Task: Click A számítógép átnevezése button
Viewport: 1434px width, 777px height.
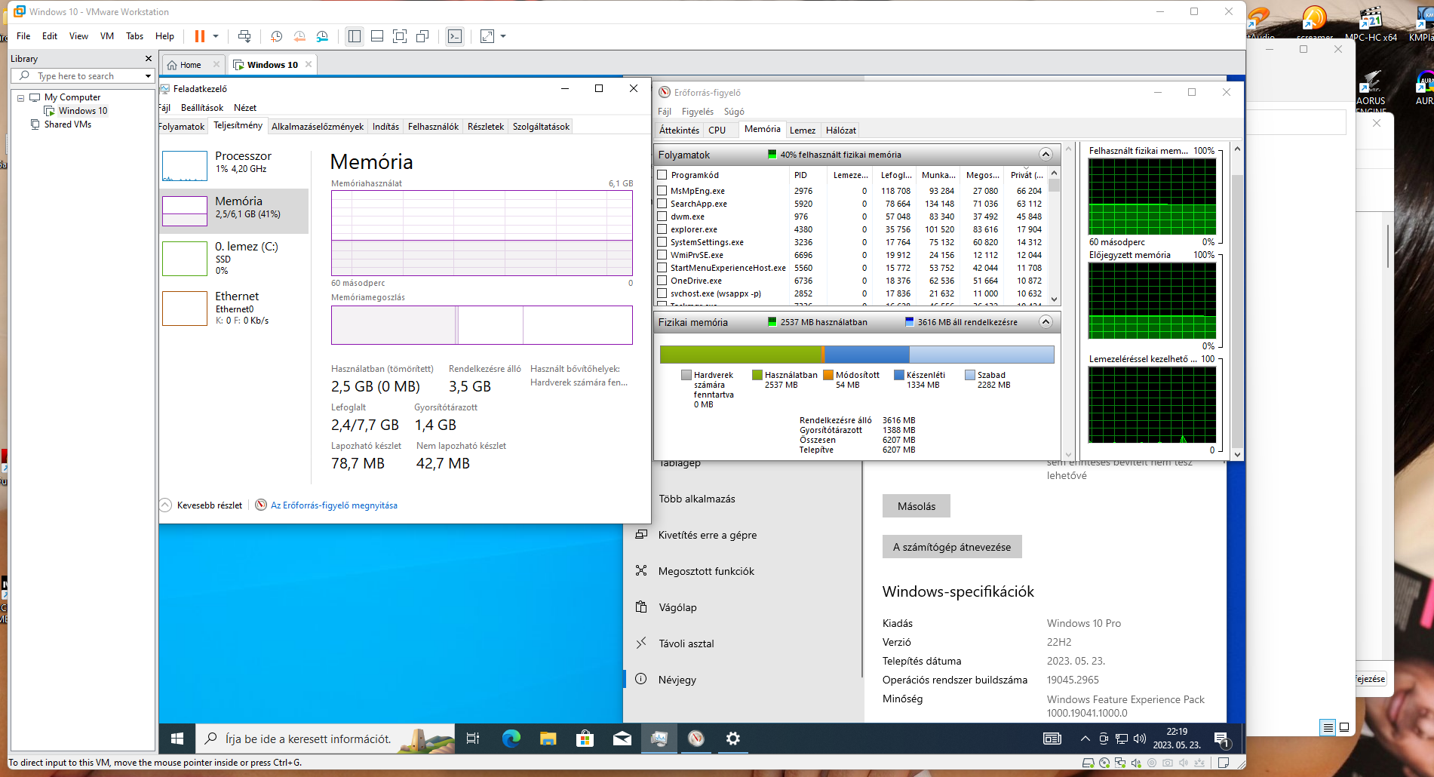Action: (952, 547)
